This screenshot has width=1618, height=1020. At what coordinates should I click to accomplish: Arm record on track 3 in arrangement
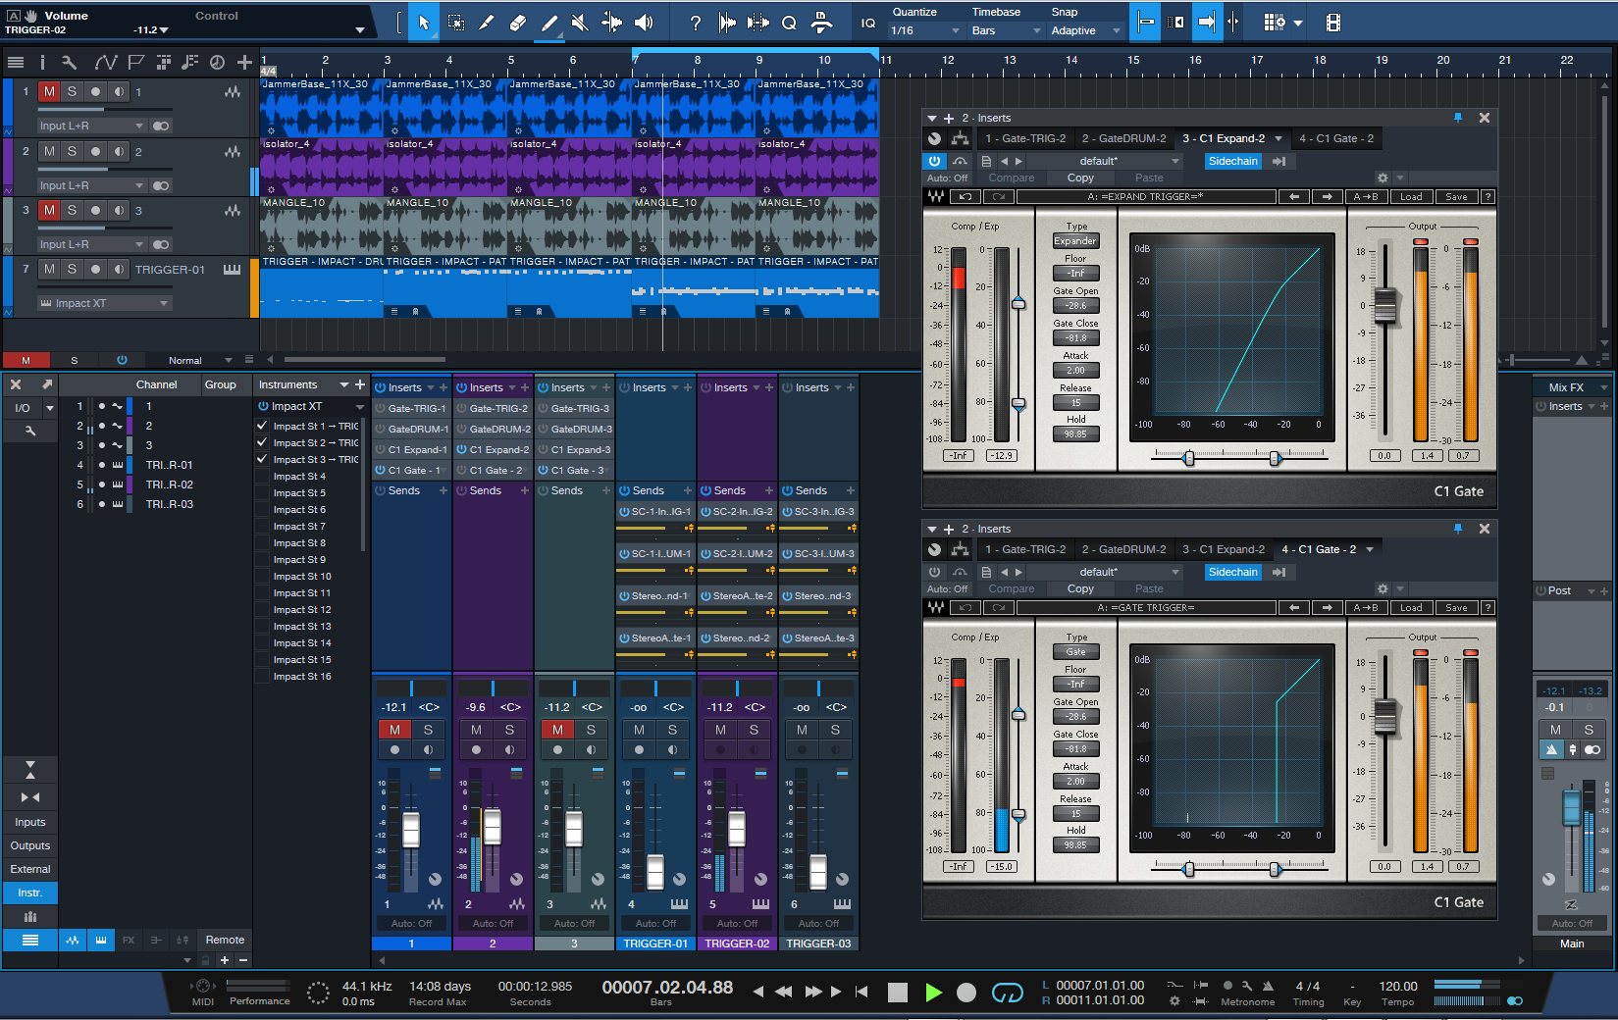coord(95,210)
